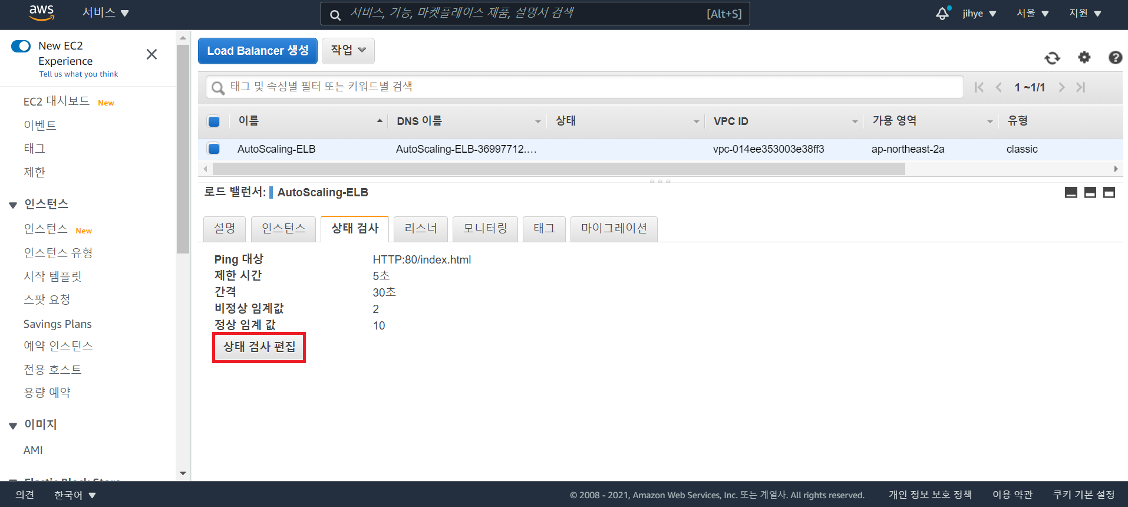This screenshot has height=507, width=1128.
Task: Switch to the 인스턴스 tab
Action: [x=283, y=229]
